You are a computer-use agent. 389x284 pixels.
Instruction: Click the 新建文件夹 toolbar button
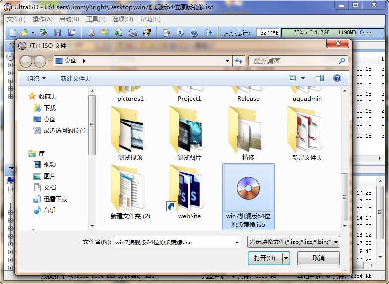76,79
